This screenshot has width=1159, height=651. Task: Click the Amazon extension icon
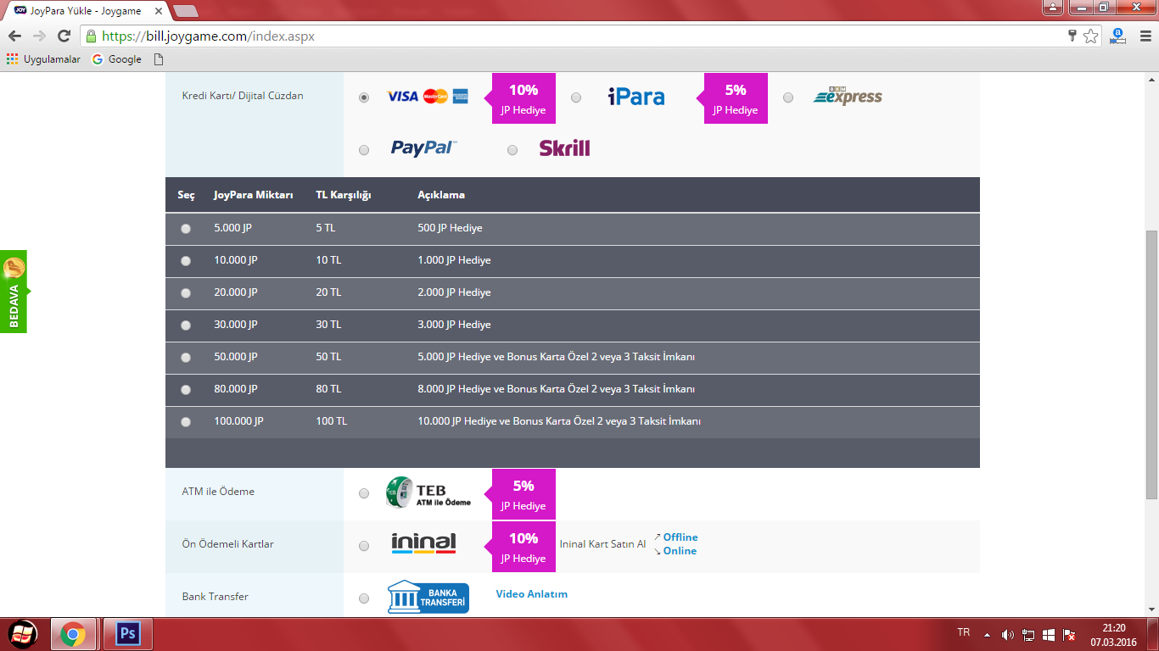(x=1117, y=36)
